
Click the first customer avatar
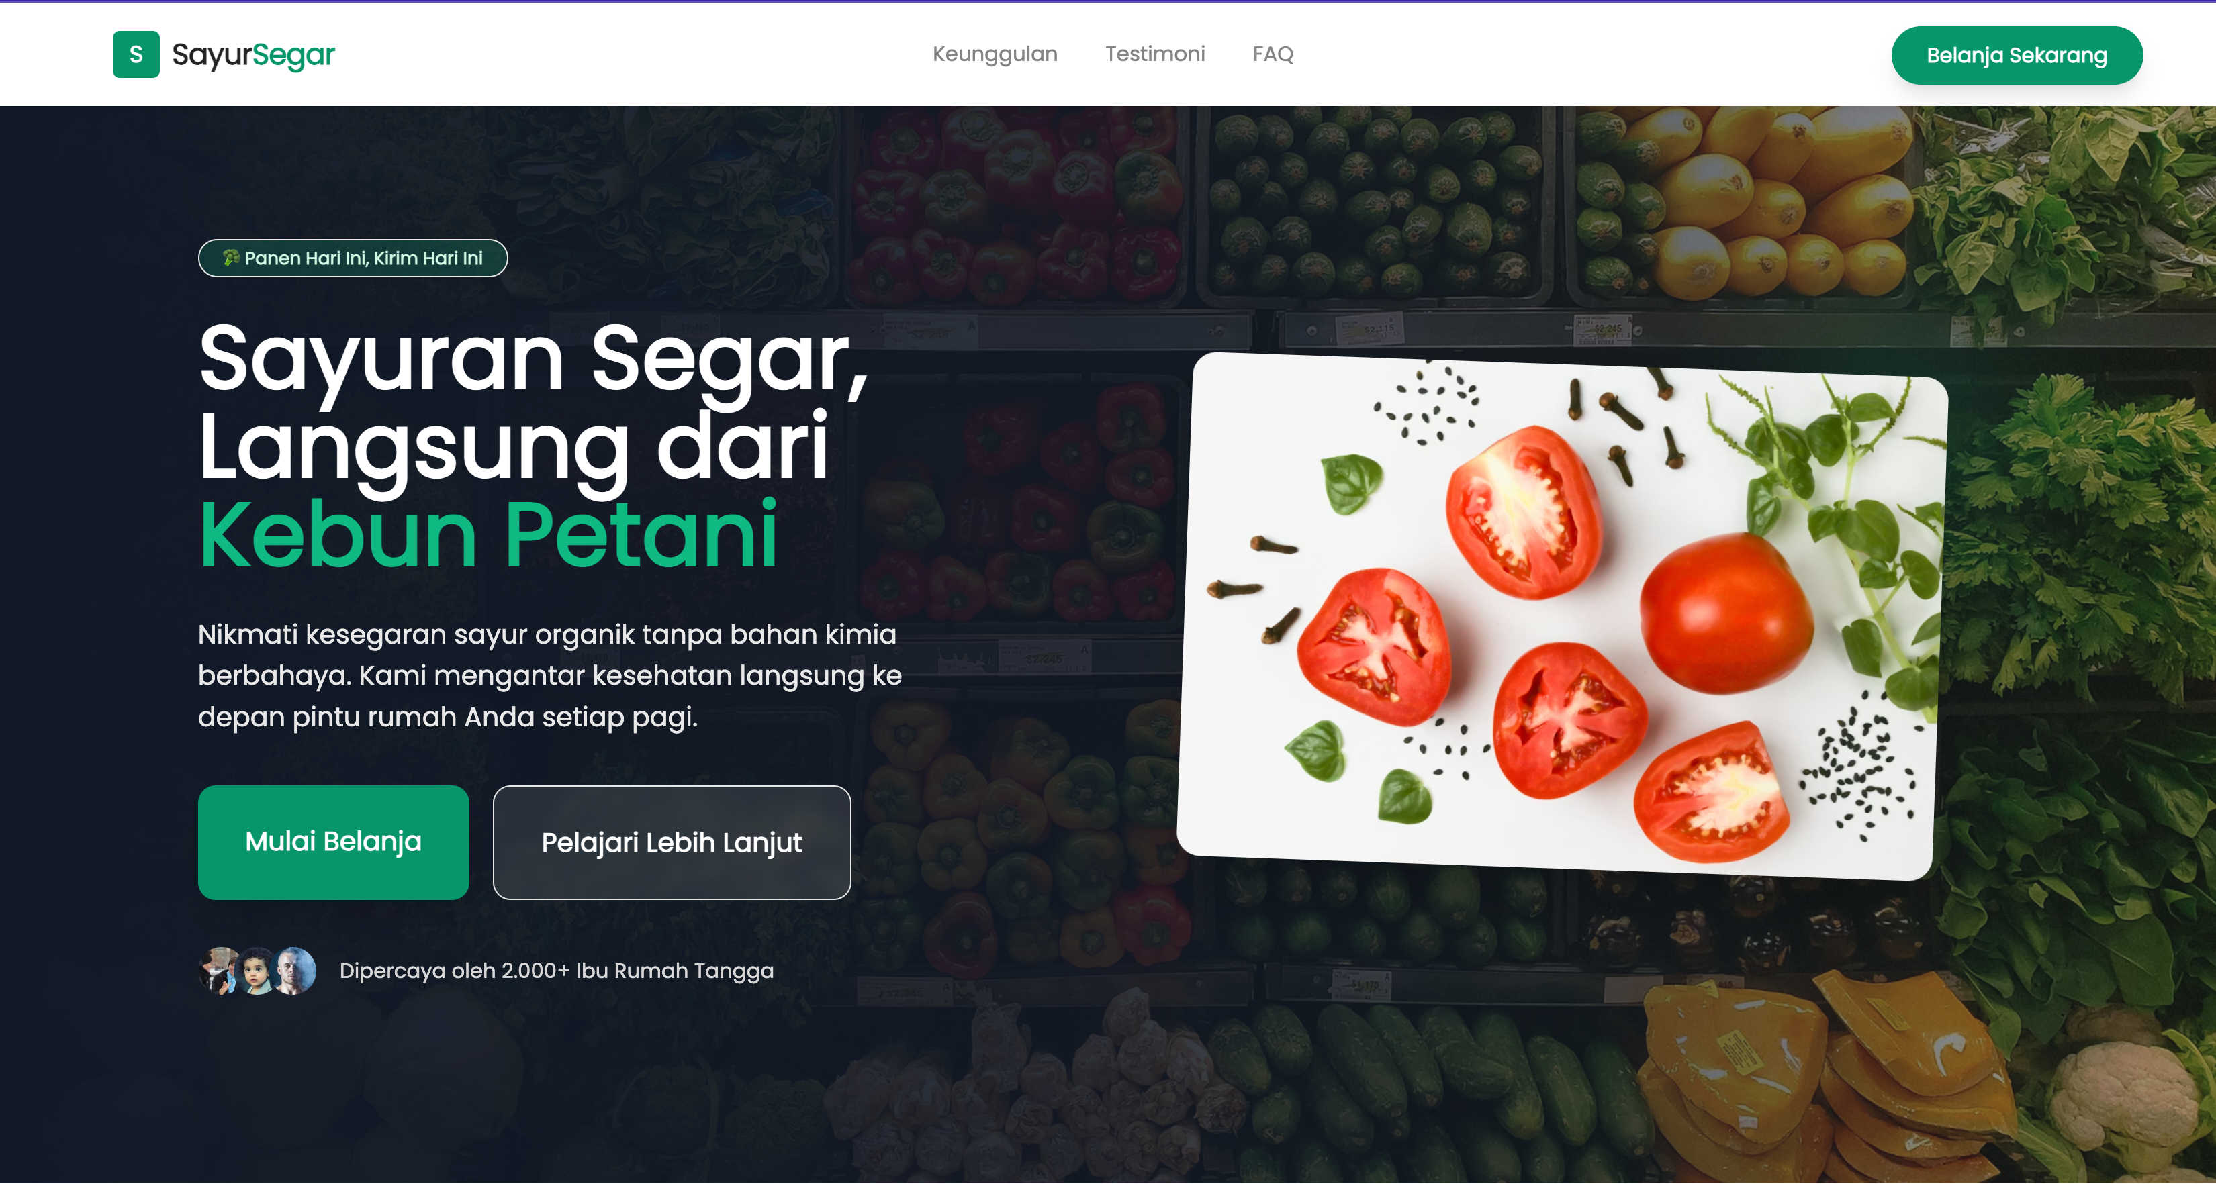click(x=218, y=971)
